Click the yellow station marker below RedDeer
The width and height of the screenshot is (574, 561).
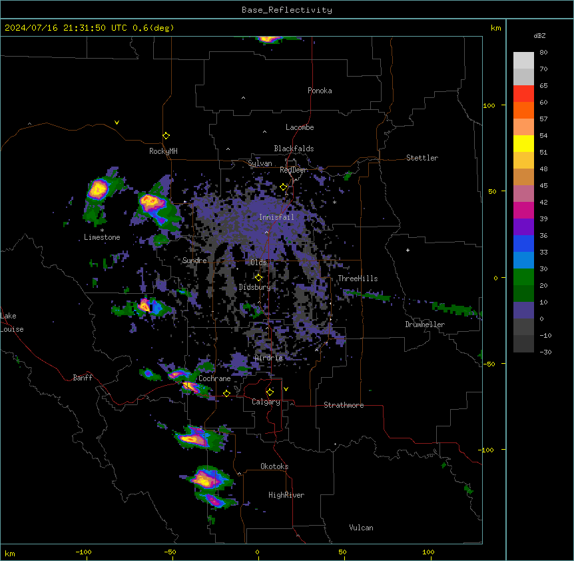pyautogui.click(x=284, y=187)
